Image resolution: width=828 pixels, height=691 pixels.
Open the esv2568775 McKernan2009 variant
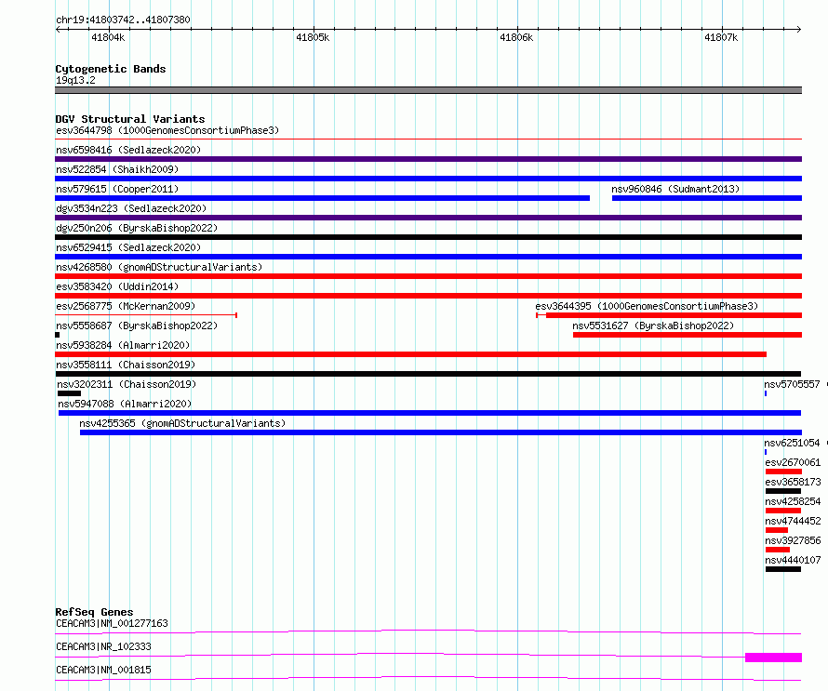[x=146, y=315]
